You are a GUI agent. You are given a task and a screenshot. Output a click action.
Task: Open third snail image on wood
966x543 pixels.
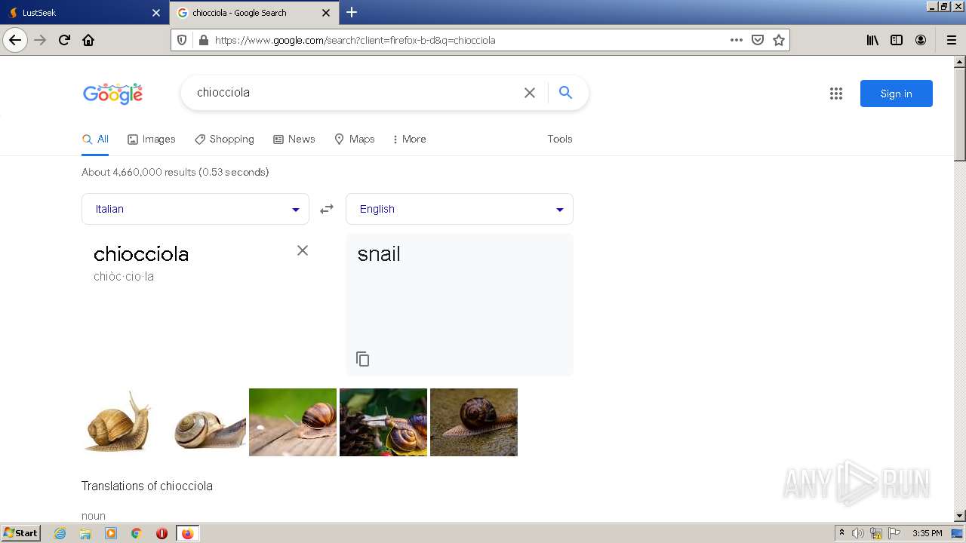point(293,422)
